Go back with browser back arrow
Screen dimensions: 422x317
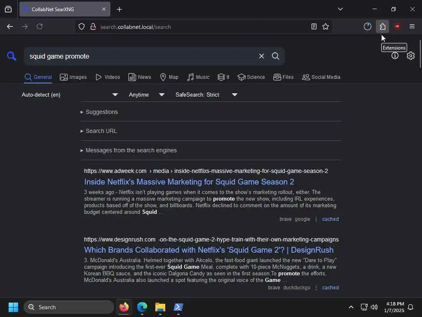[x=10, y=27]
